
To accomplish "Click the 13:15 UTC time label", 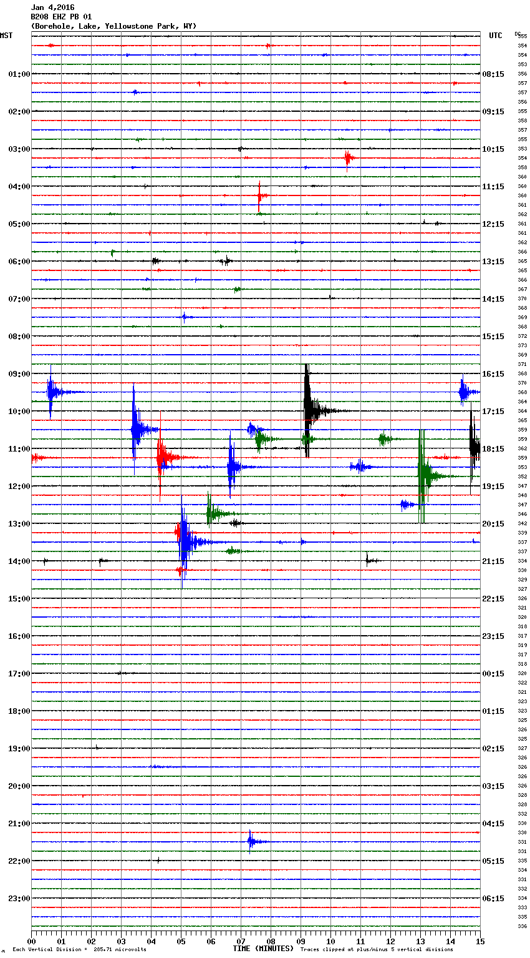I will (x=493, y=262).
